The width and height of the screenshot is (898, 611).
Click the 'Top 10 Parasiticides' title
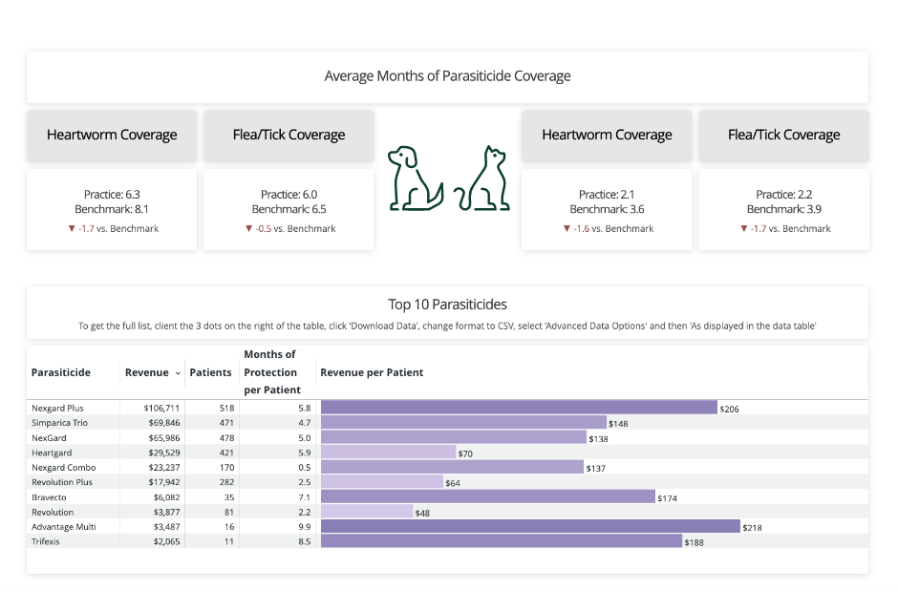click(447, 305)
